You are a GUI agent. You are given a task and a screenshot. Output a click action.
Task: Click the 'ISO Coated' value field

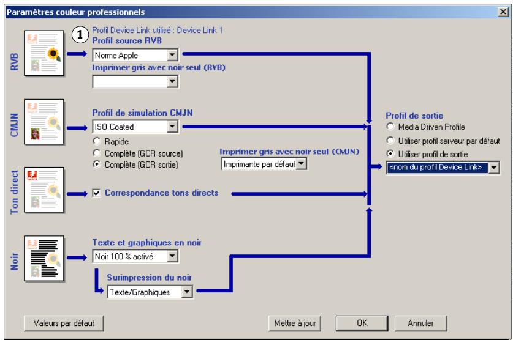[x=130, y=127]
